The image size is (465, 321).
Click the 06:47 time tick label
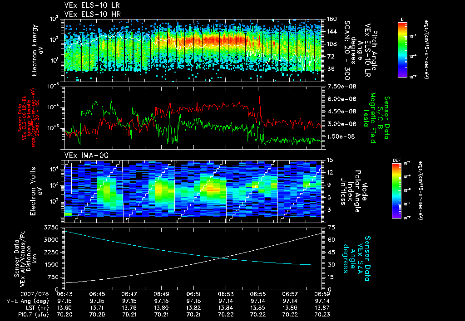tap(129, 294)
